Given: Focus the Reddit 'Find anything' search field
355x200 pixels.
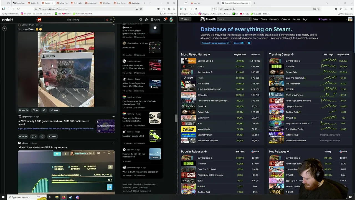Looking at the screenshot, I should [73, 20].
